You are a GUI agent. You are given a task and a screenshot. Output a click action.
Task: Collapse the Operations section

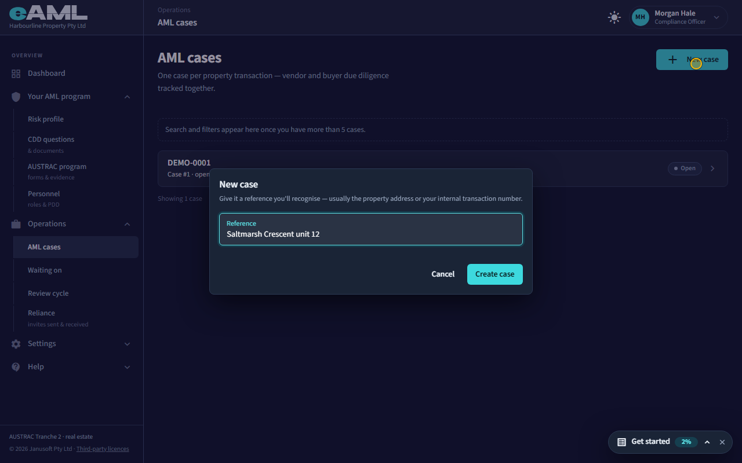pyautogui.click(x=128, y=224)
